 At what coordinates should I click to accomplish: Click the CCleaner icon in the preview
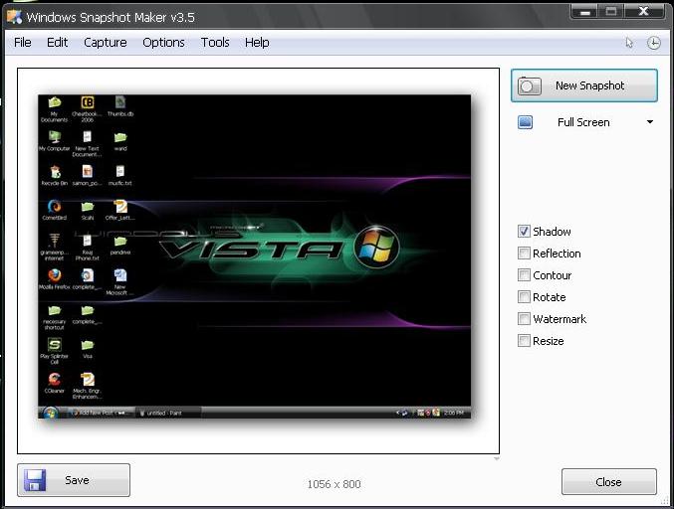point(55,379)
